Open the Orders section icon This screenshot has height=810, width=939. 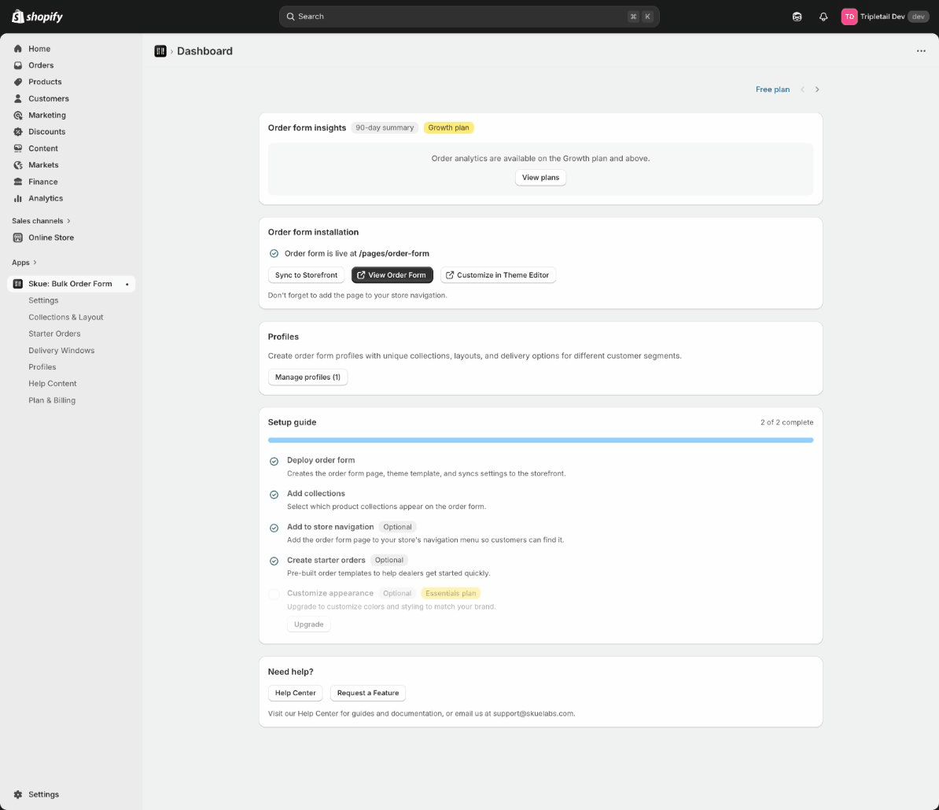coord(17,65)
